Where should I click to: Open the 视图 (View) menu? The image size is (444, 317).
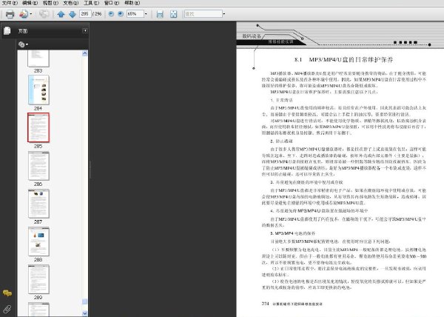50,3
